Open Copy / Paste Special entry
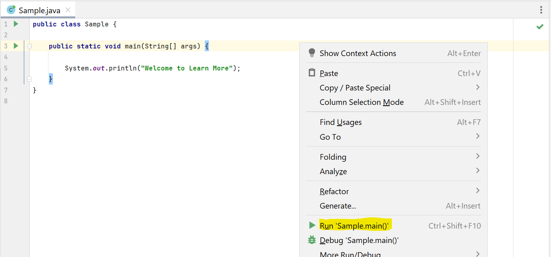The width and height of the screenshot is (551, 257). [x=394, y=88]
